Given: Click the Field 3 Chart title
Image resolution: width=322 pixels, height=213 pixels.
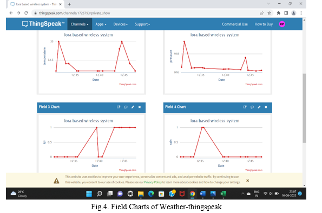Looking at the screenshot, I should coord(49,107).
